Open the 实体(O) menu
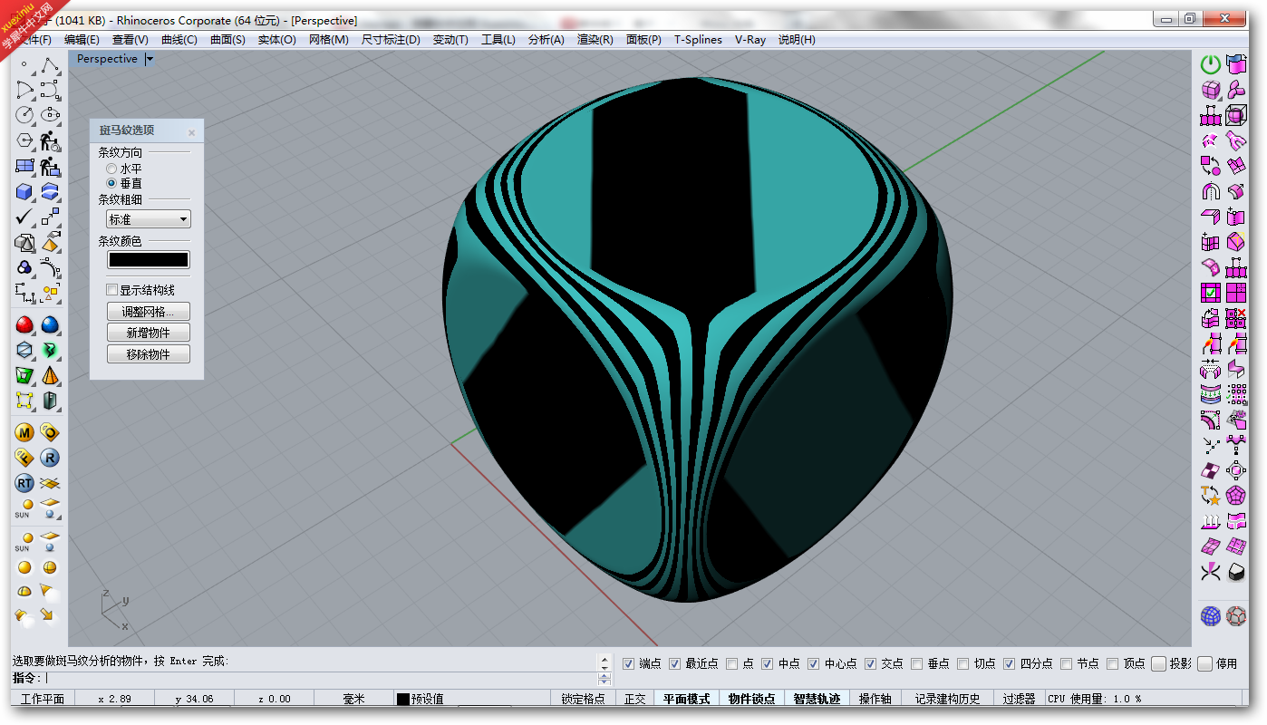This screenshot has width=1267, height=725. 277,40
